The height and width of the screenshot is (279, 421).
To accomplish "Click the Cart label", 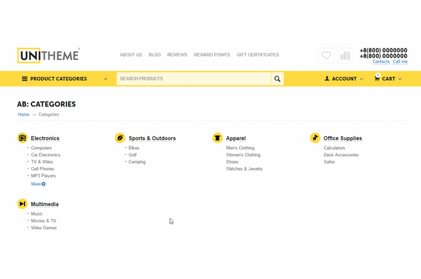I will pyautogui.click(x=388, y=78).
